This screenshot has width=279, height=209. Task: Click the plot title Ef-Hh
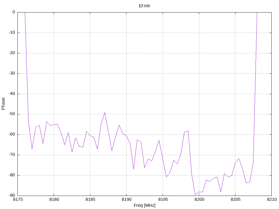(144, 6)
